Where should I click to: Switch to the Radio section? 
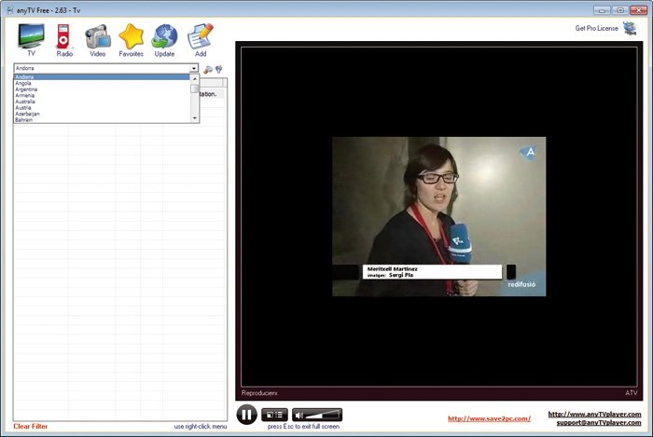[x=63, y=40]
